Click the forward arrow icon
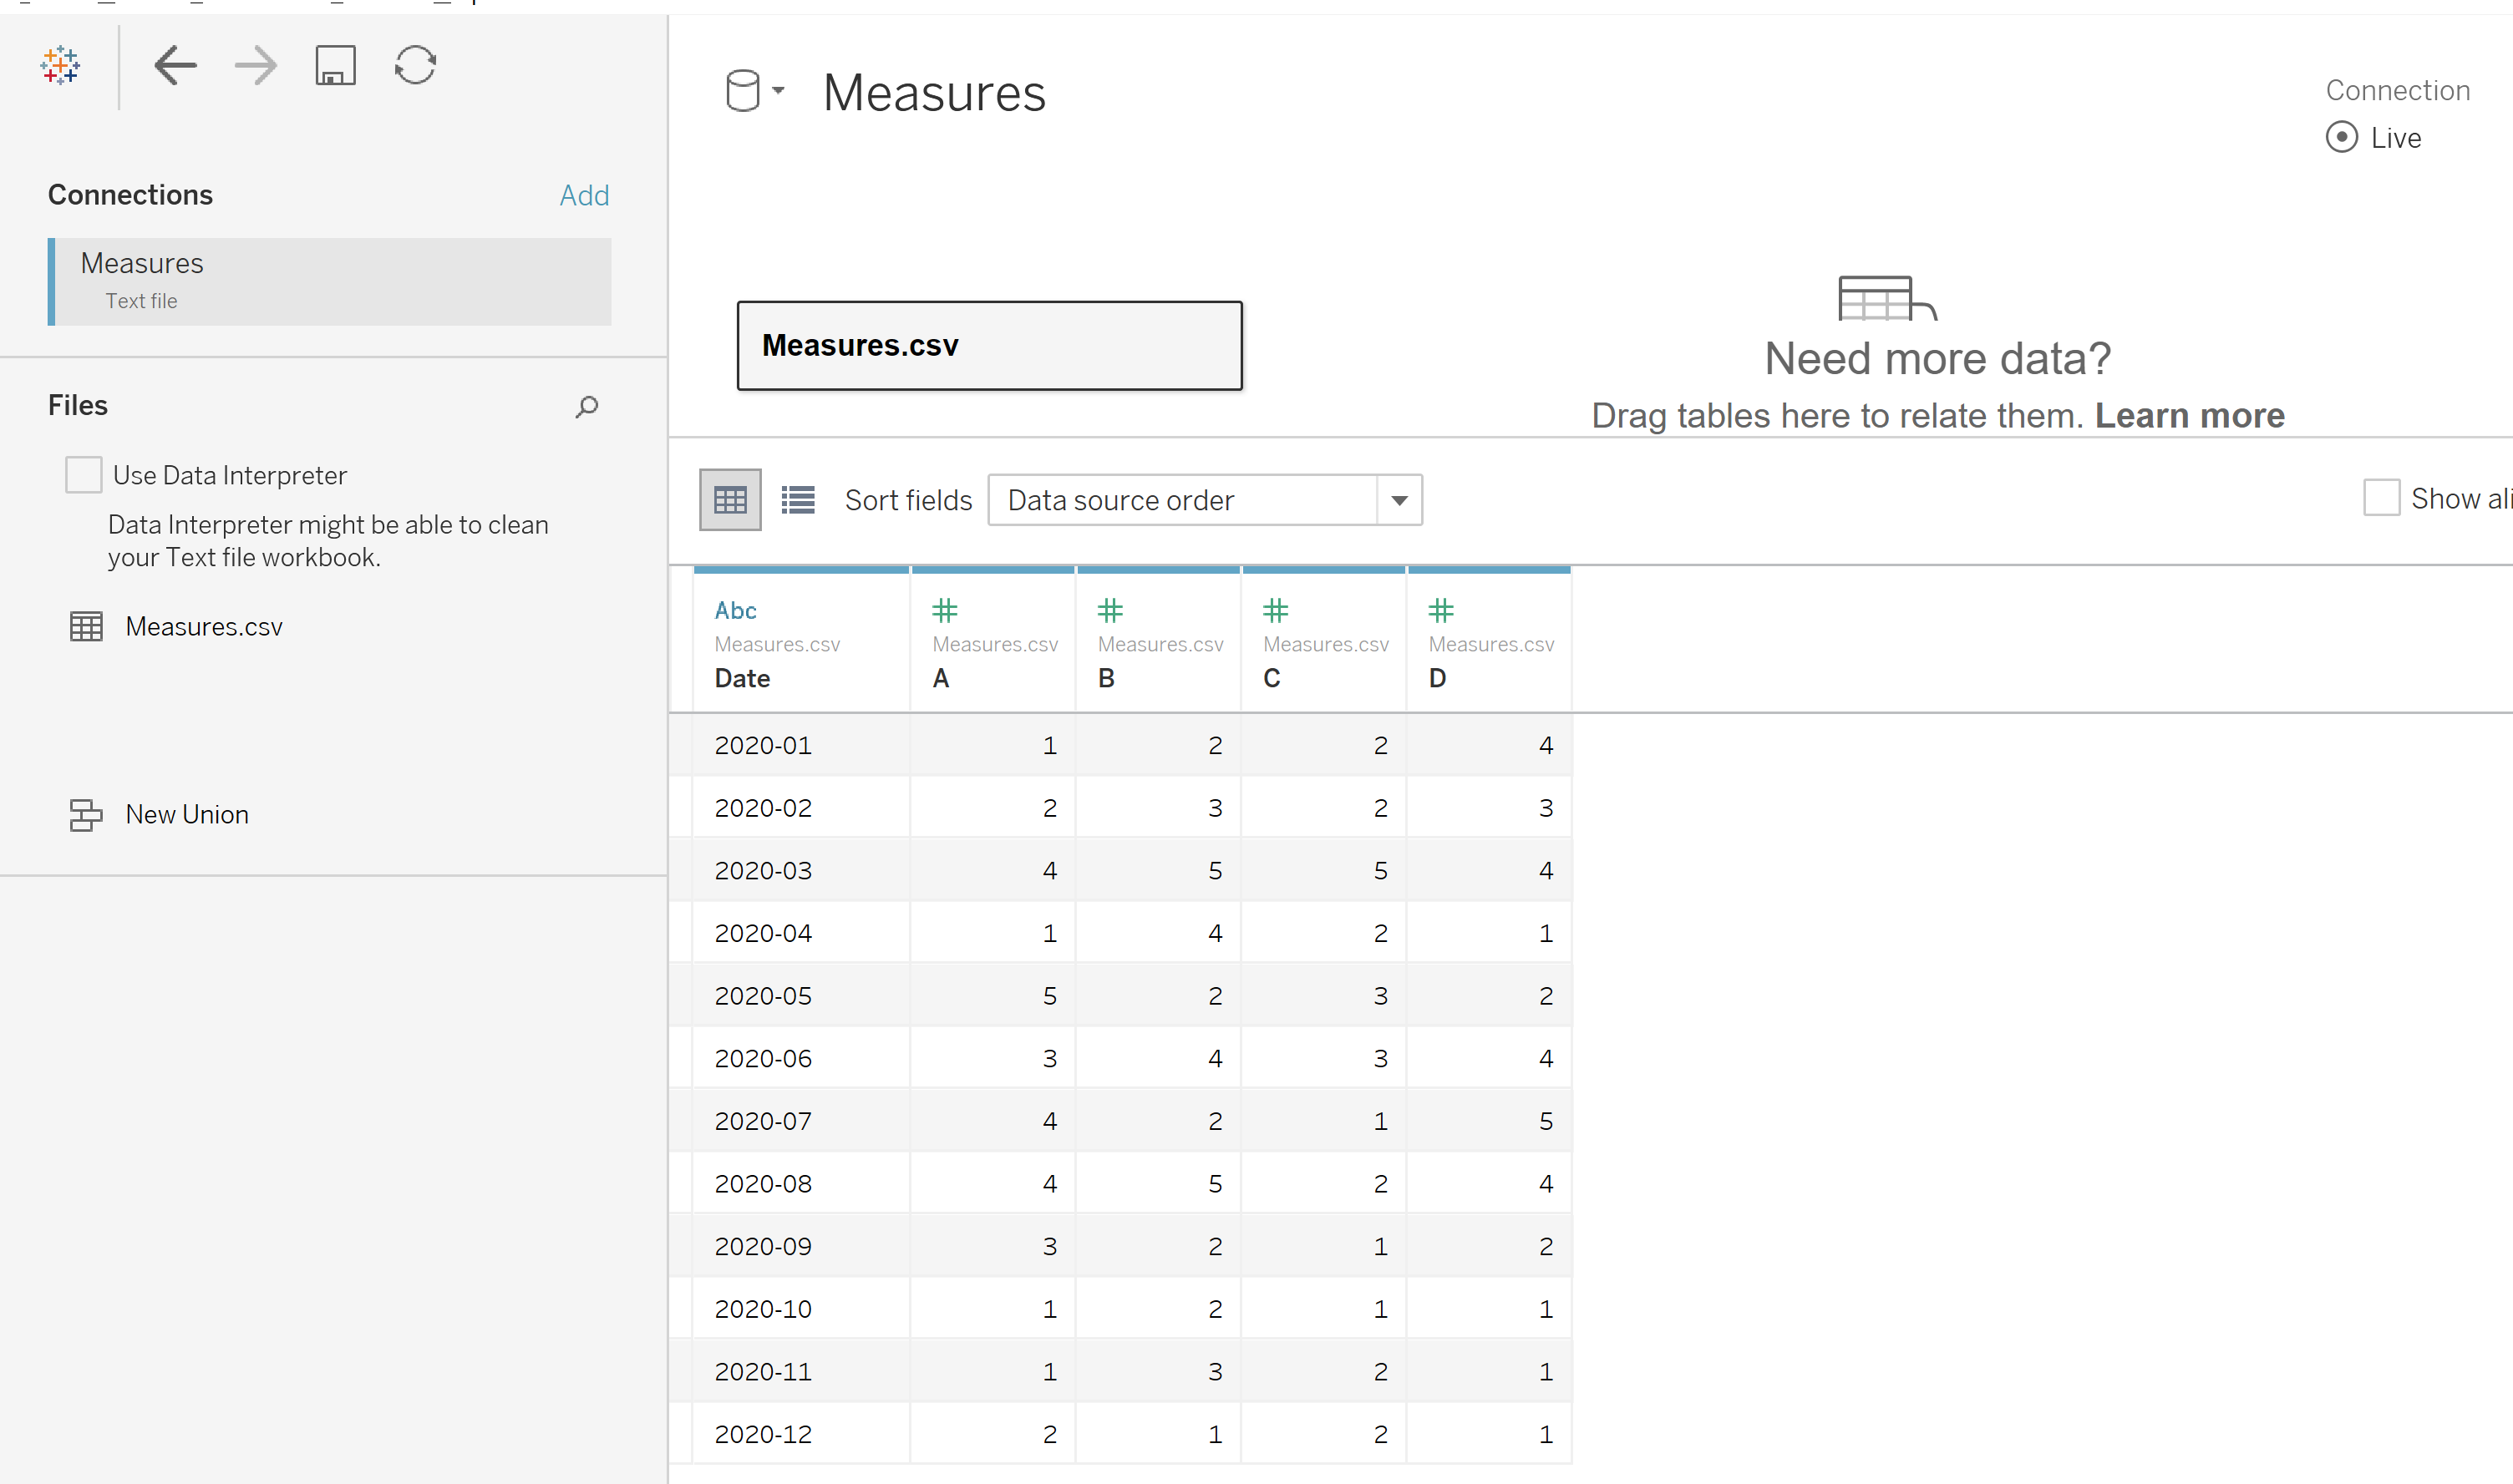Screen dimensions: 2513x1484 pos(255,66)
